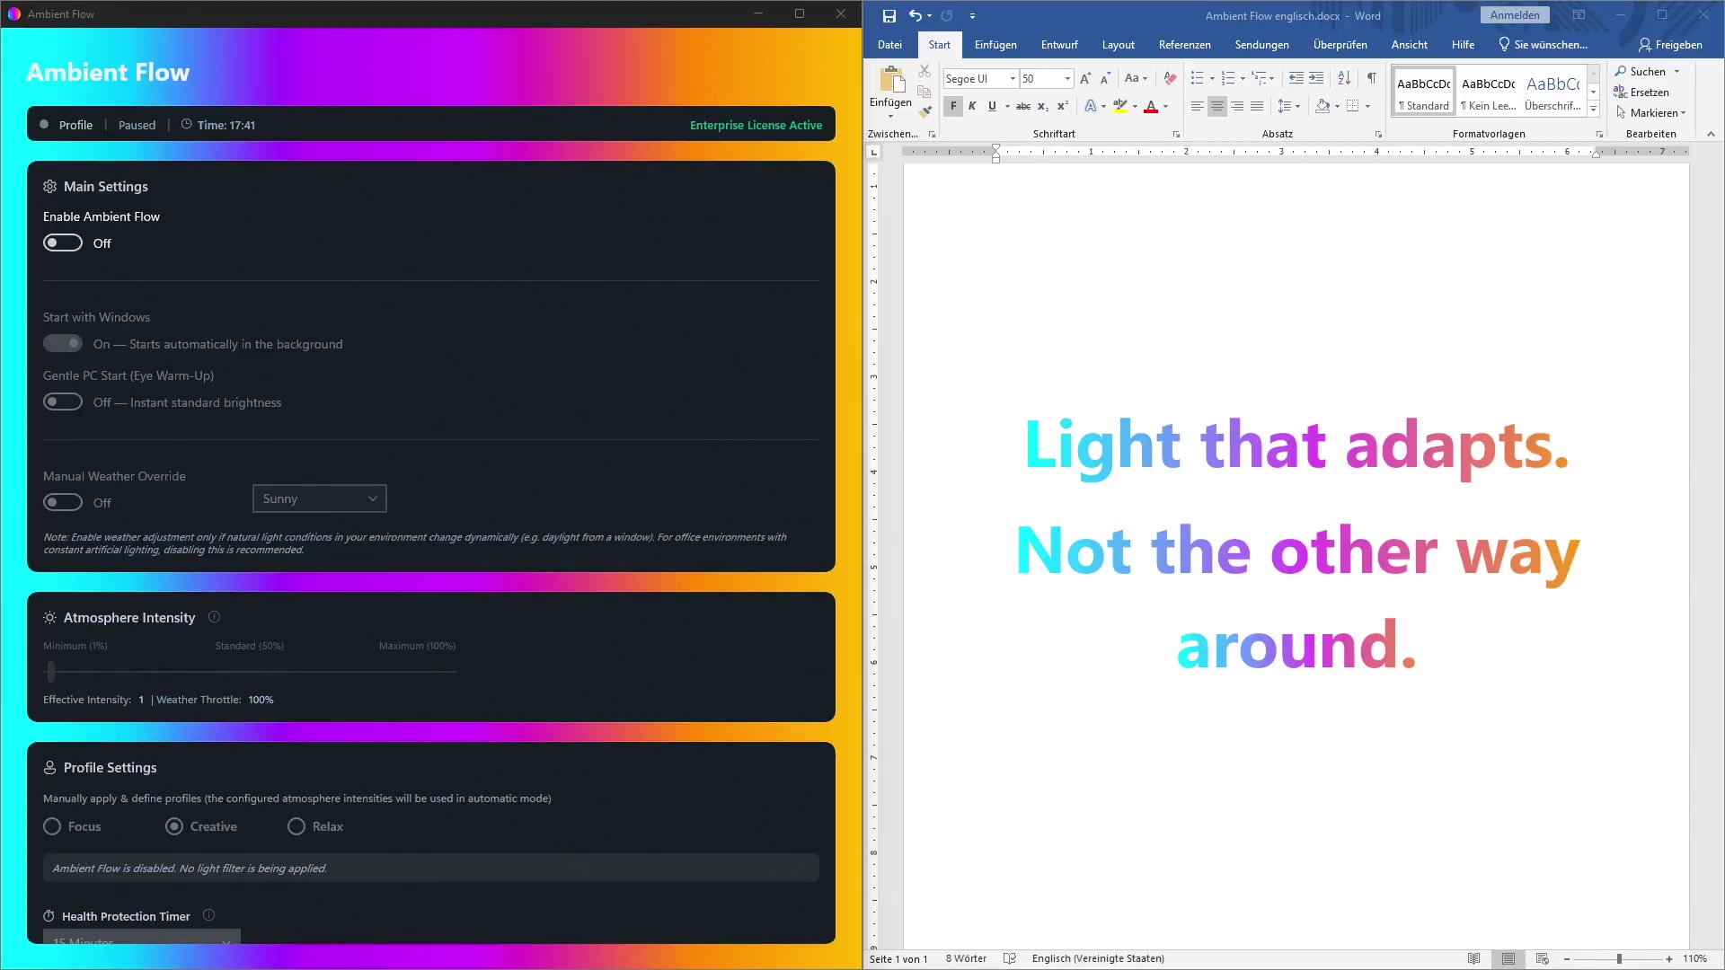The image size is (1725, 970).
Task: Apply the Standard style thumbnail in Formatvorlagen
Action: tap(1424, 92)
